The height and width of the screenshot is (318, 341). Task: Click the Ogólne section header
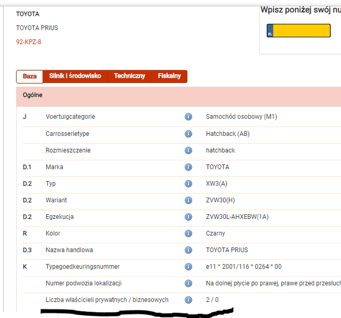pos(178,97)
